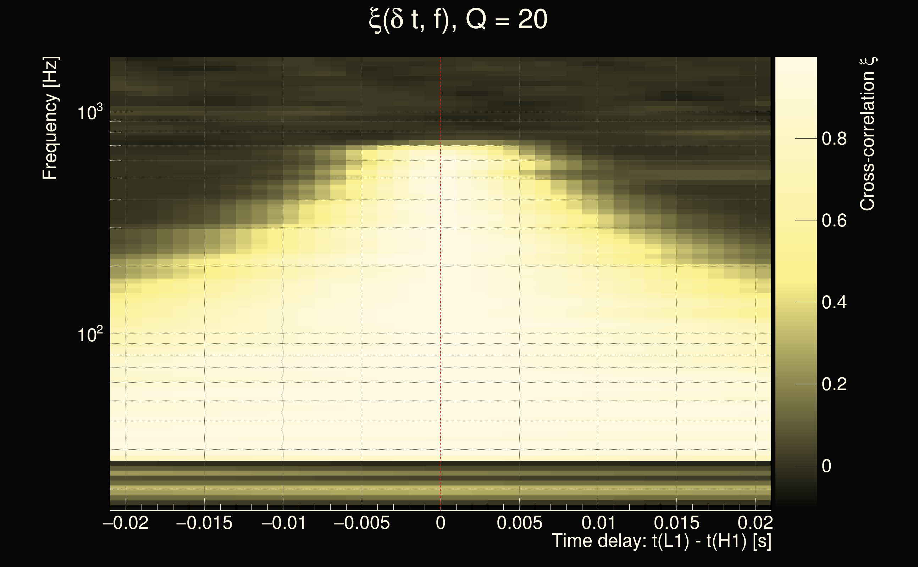Click the –0.01 time delay tick label
The height and width of the screenshot is (567, 918).
(x=283, y=523)
